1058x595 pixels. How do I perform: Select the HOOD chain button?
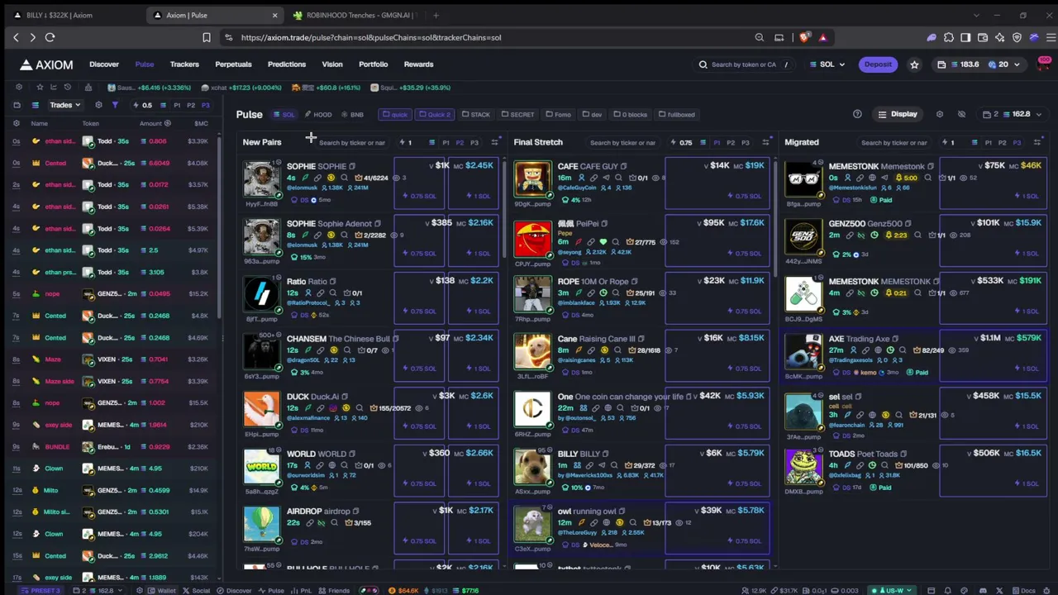318,114
